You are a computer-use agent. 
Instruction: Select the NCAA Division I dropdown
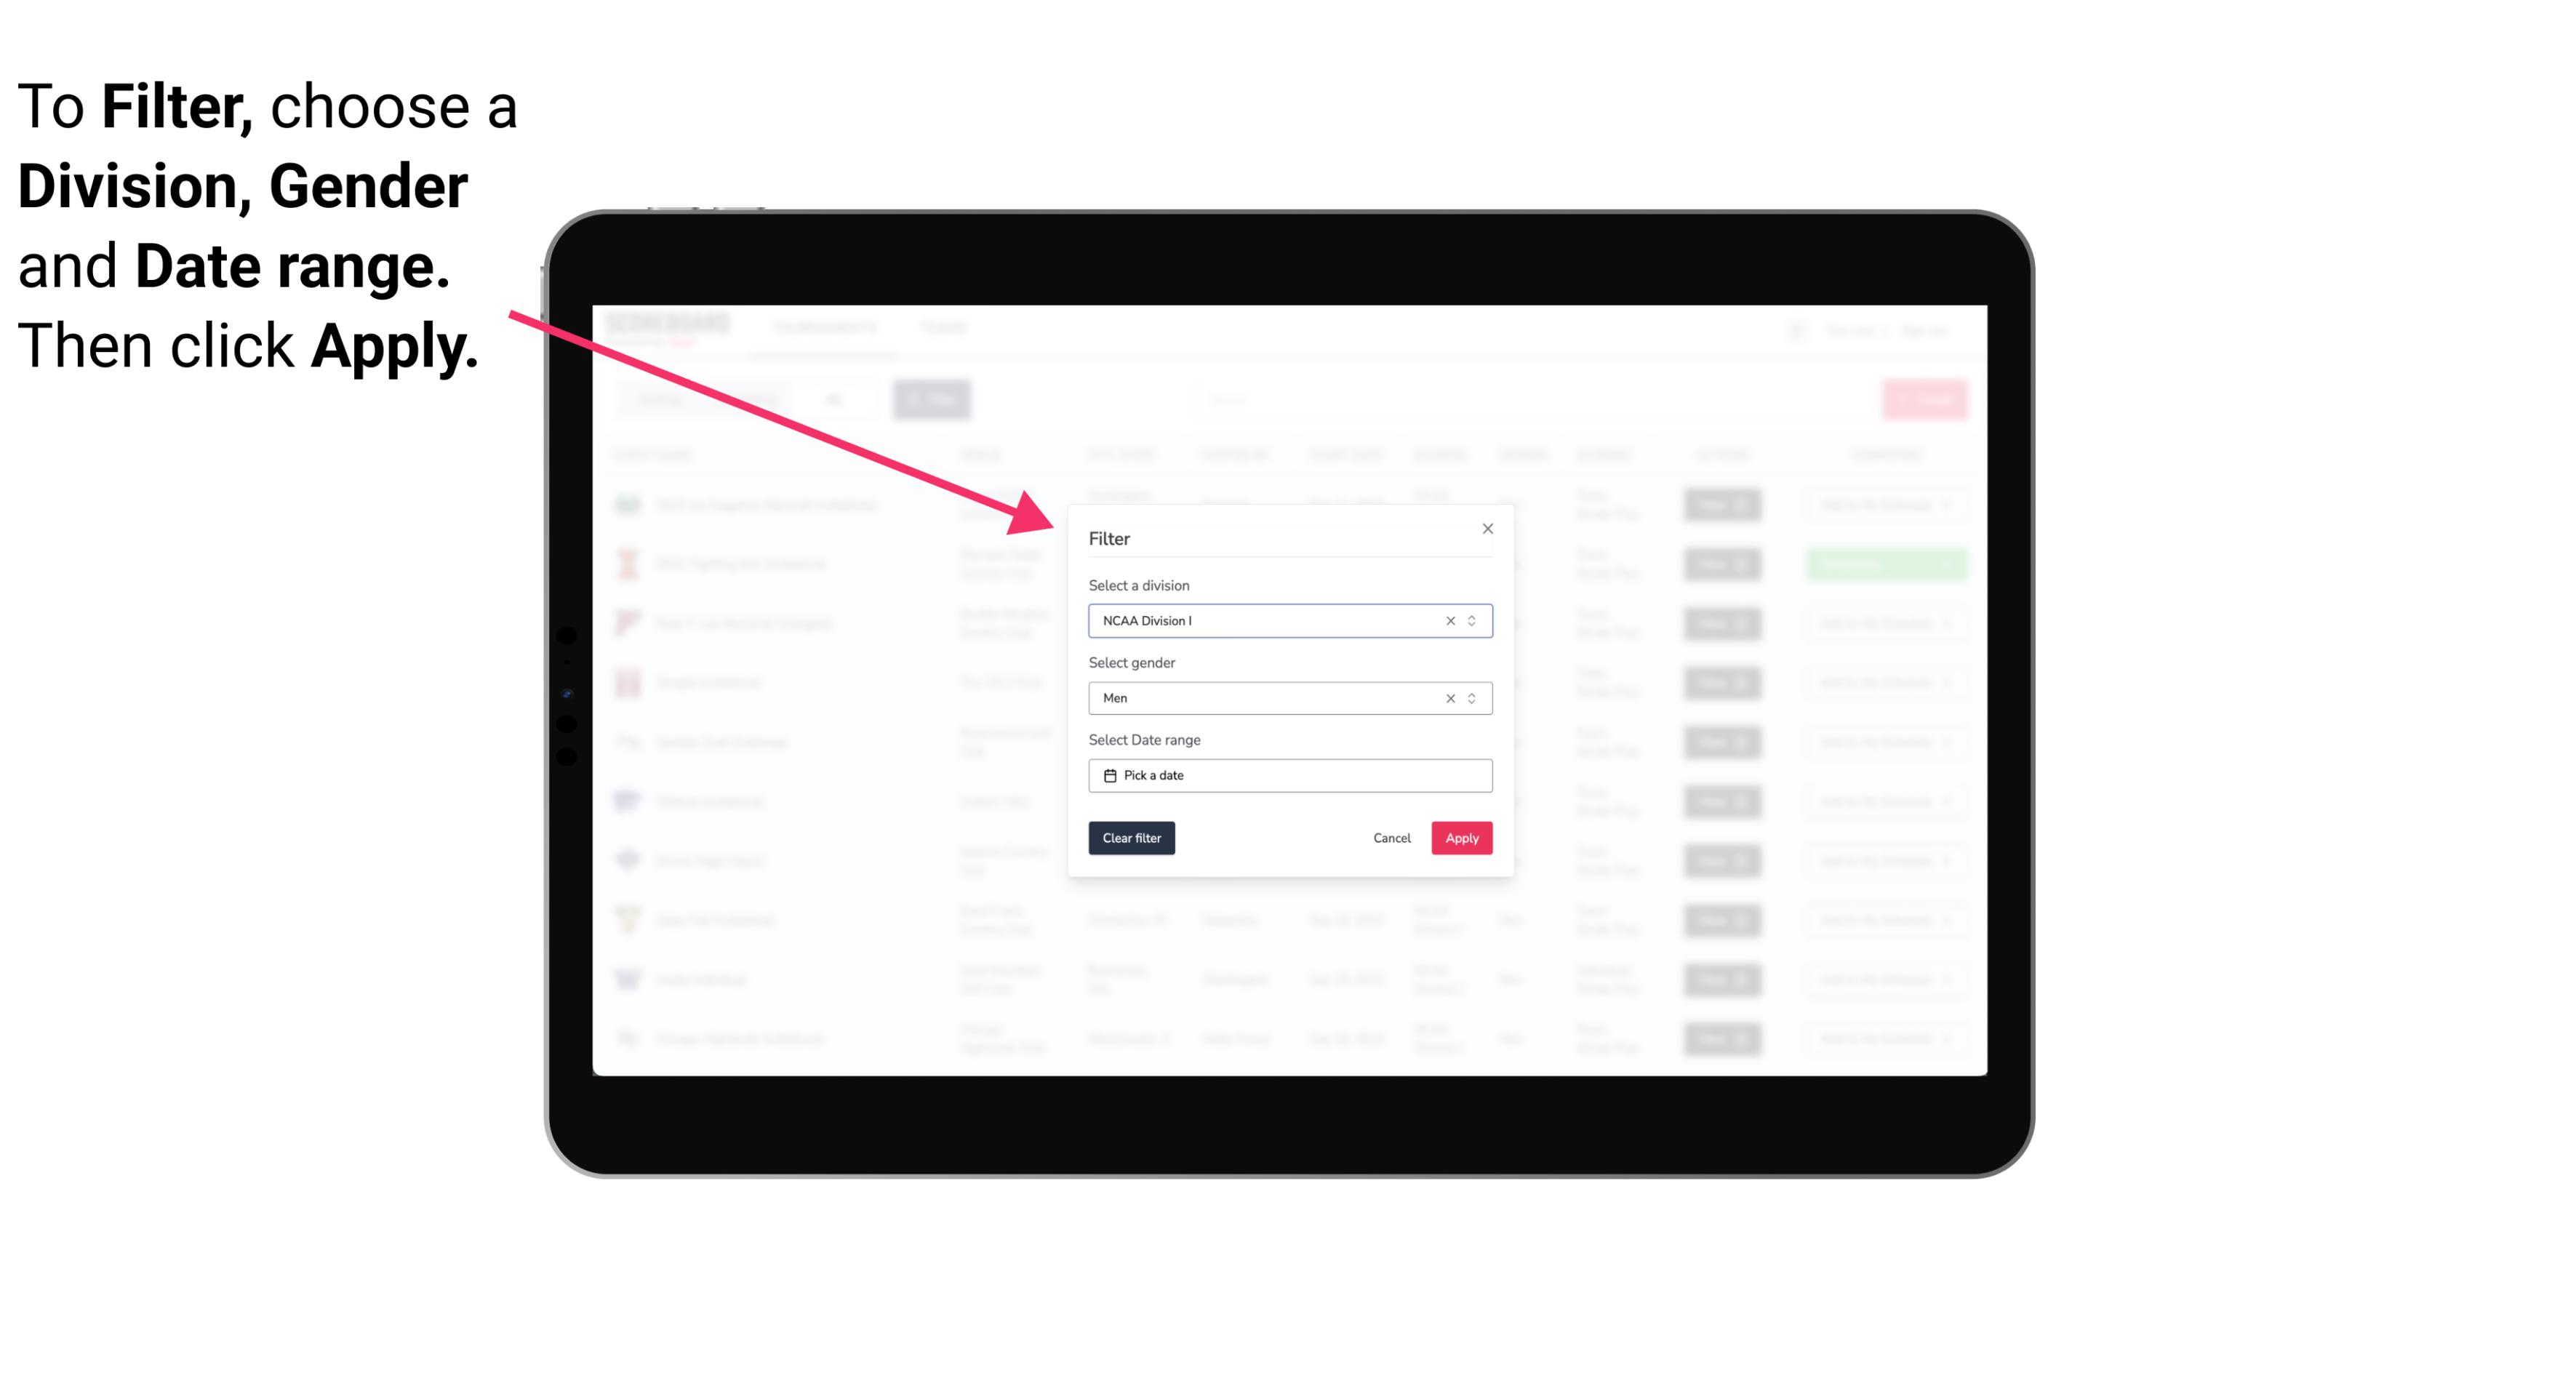pyautogui.click(x=1289, y=621)
